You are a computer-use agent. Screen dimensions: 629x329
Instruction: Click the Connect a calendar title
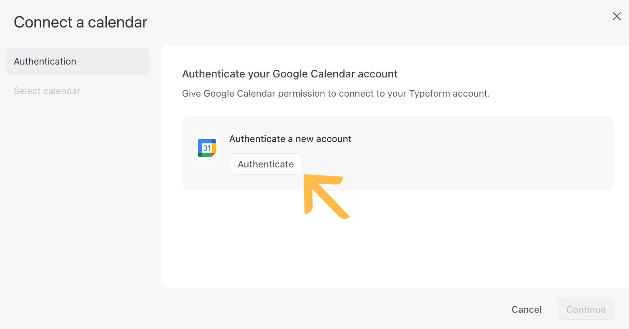(x=81, y=22)
